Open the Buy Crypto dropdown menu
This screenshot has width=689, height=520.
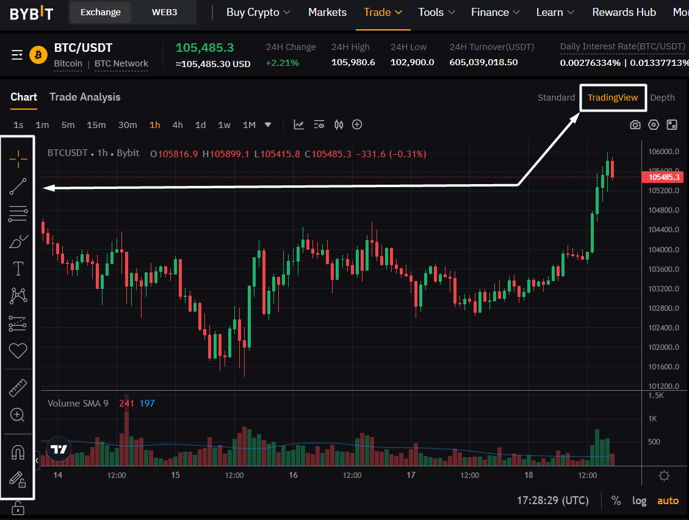click(x=258, y=12)
